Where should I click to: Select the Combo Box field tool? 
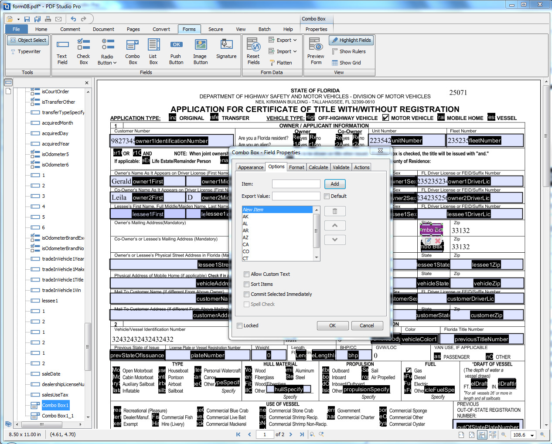[x=133, y=52]
